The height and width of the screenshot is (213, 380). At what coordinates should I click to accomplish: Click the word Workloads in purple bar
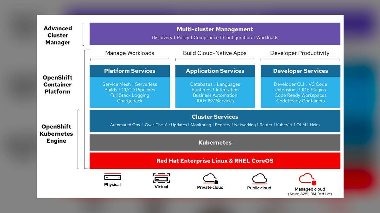coord(267,38)
